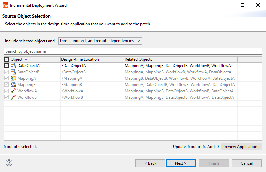266x172 pixels.
Task: Maximize the wizard window
Action: [x=243, y=5]
